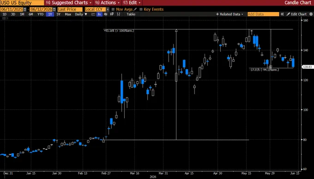The image size is (314, 179).
Task: Click the Mar 16 x-axis label
Action: (x=134, y=173)
